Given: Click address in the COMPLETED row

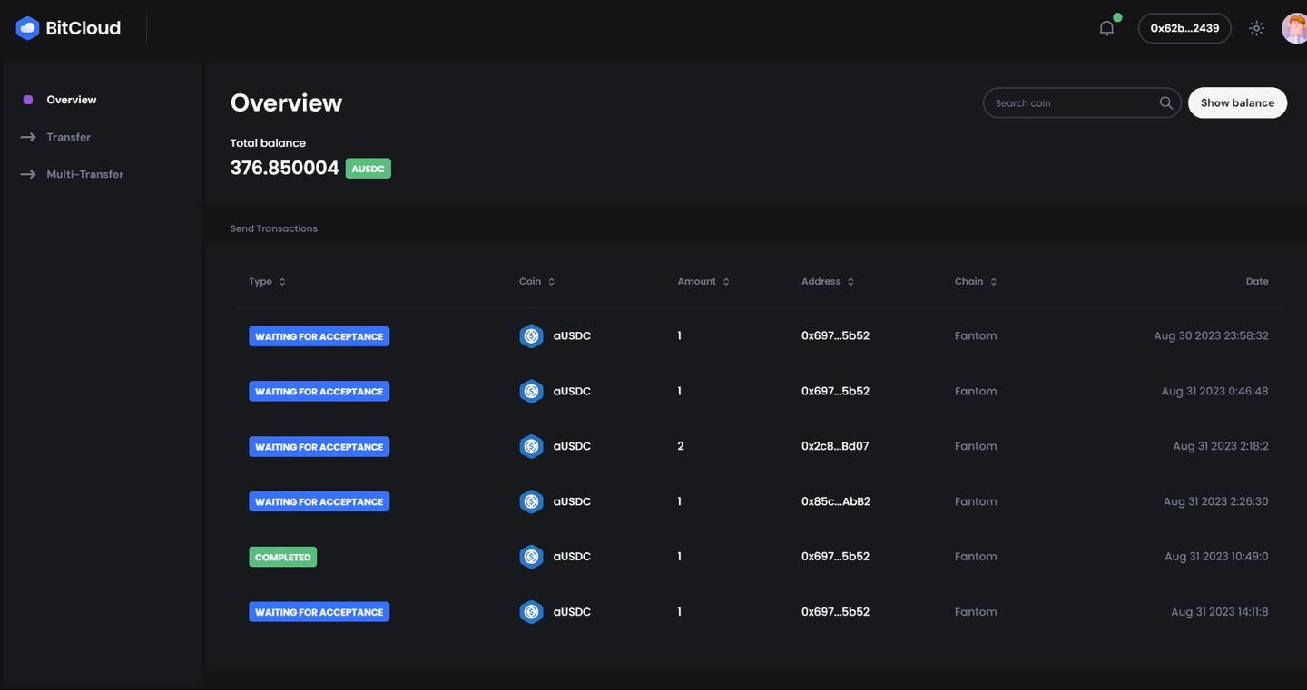Looking at the screenshot, I should click(835, 557).
